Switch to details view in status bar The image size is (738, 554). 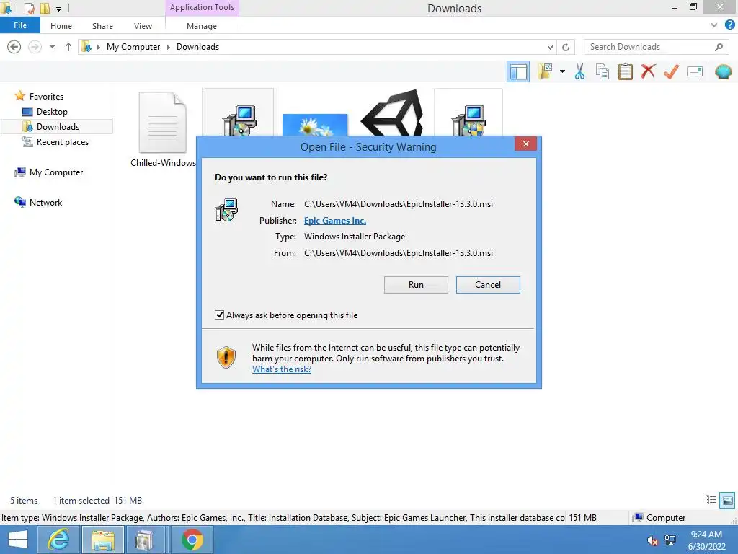(x=711, y=500)
